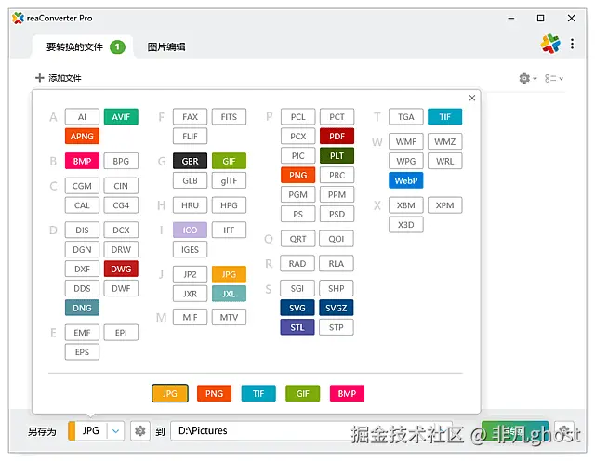The width and height of the screenshot is (595, 461).
Task: Open the settings gear dropdown at top right
Action: (528, 78)
